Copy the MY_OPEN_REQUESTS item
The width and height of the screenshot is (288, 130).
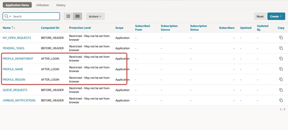coord(281,38)
